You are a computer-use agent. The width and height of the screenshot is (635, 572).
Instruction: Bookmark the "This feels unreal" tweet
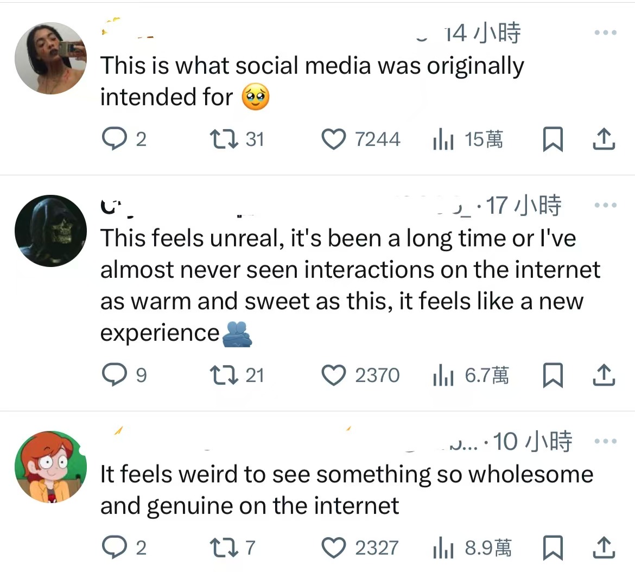click(553, 376)
